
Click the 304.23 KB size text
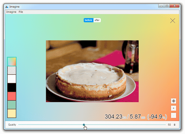tap(116, 117)
